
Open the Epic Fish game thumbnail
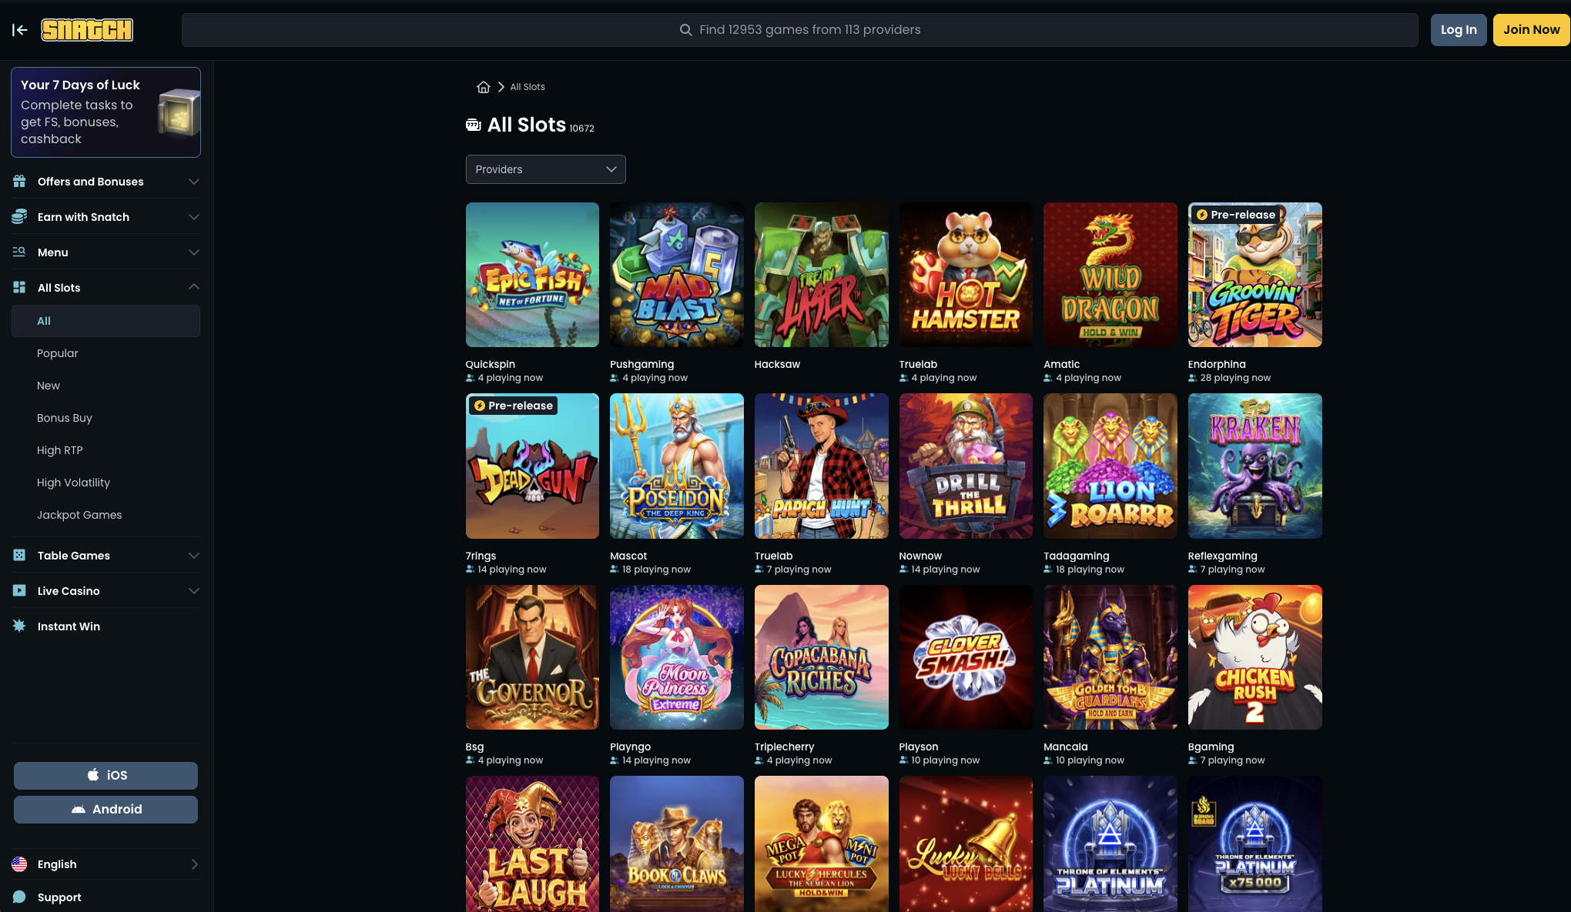point(532,275)
